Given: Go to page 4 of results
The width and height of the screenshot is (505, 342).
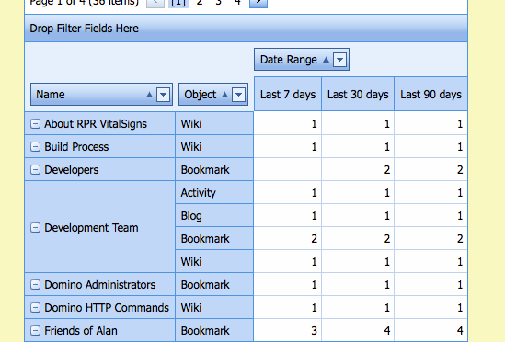Looking at the screenshot, I should [237, 3].
